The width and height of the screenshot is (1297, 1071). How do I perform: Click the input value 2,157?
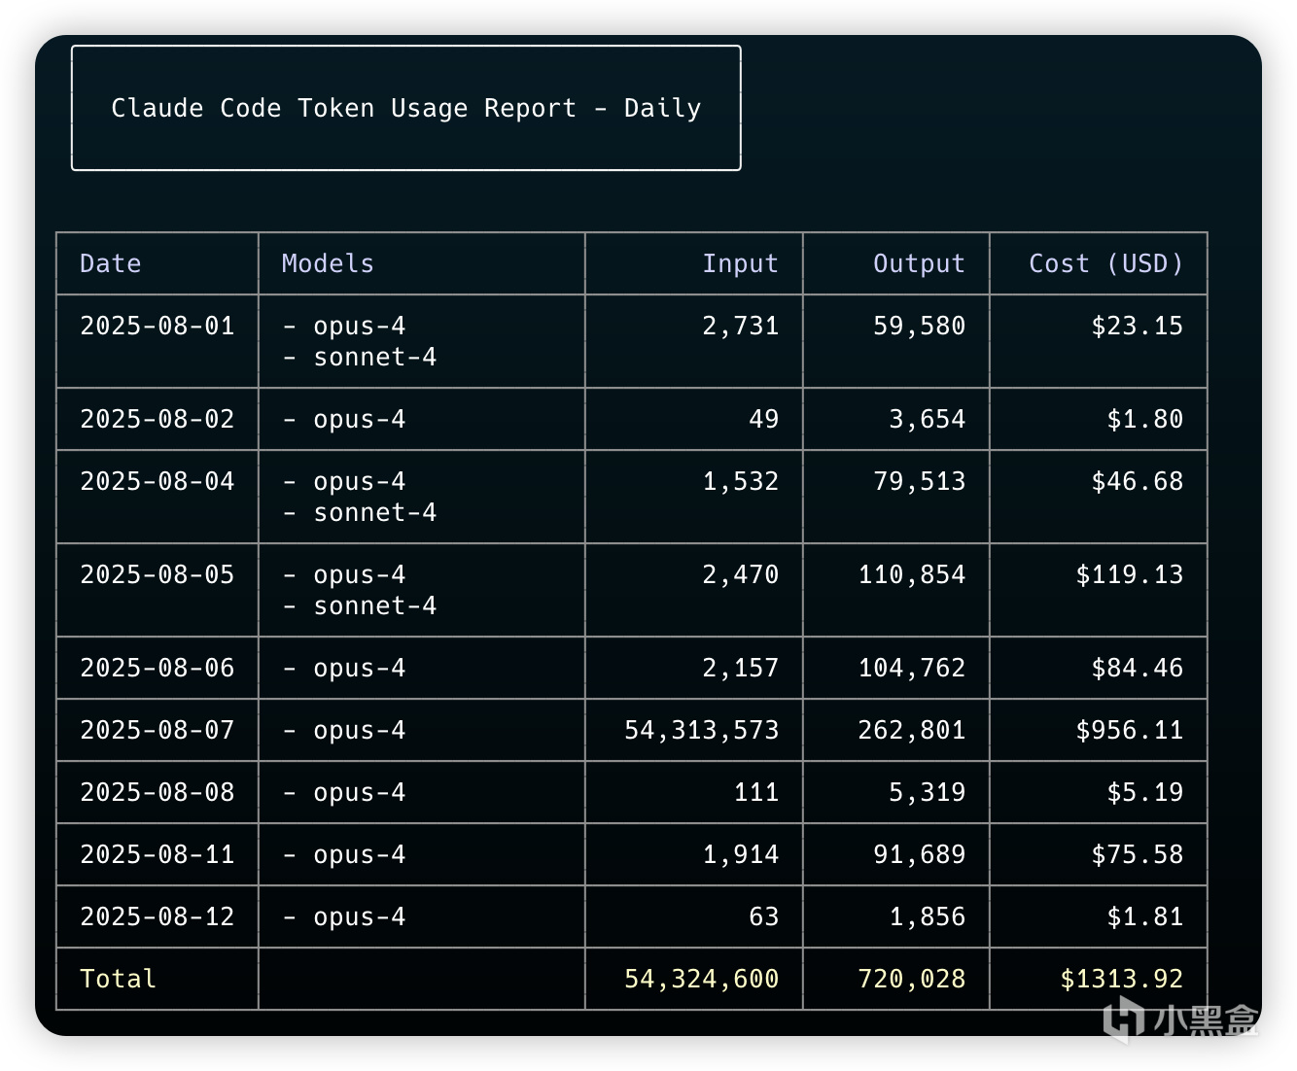click(x=741, y=668)
